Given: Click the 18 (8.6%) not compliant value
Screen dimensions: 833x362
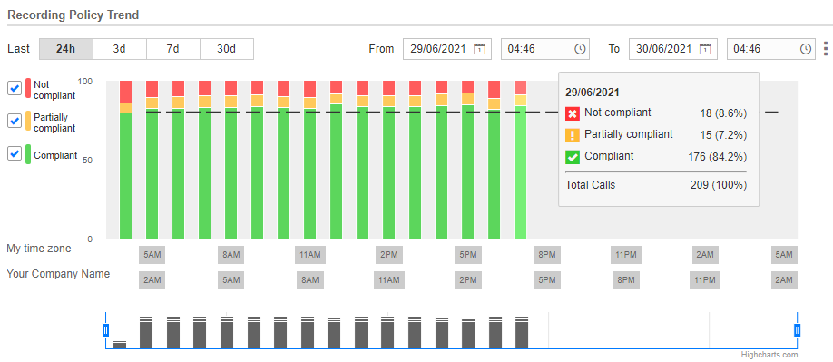Looking at the screenshot, I should [x=723, y=113].
